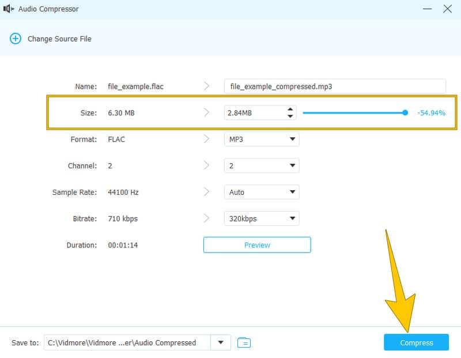Click the Preview button

(x=257, y=245)
